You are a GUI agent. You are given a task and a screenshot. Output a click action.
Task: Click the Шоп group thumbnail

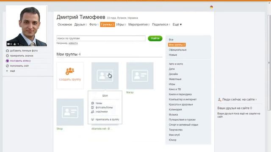pyautogui.click(x=105, y=76)
